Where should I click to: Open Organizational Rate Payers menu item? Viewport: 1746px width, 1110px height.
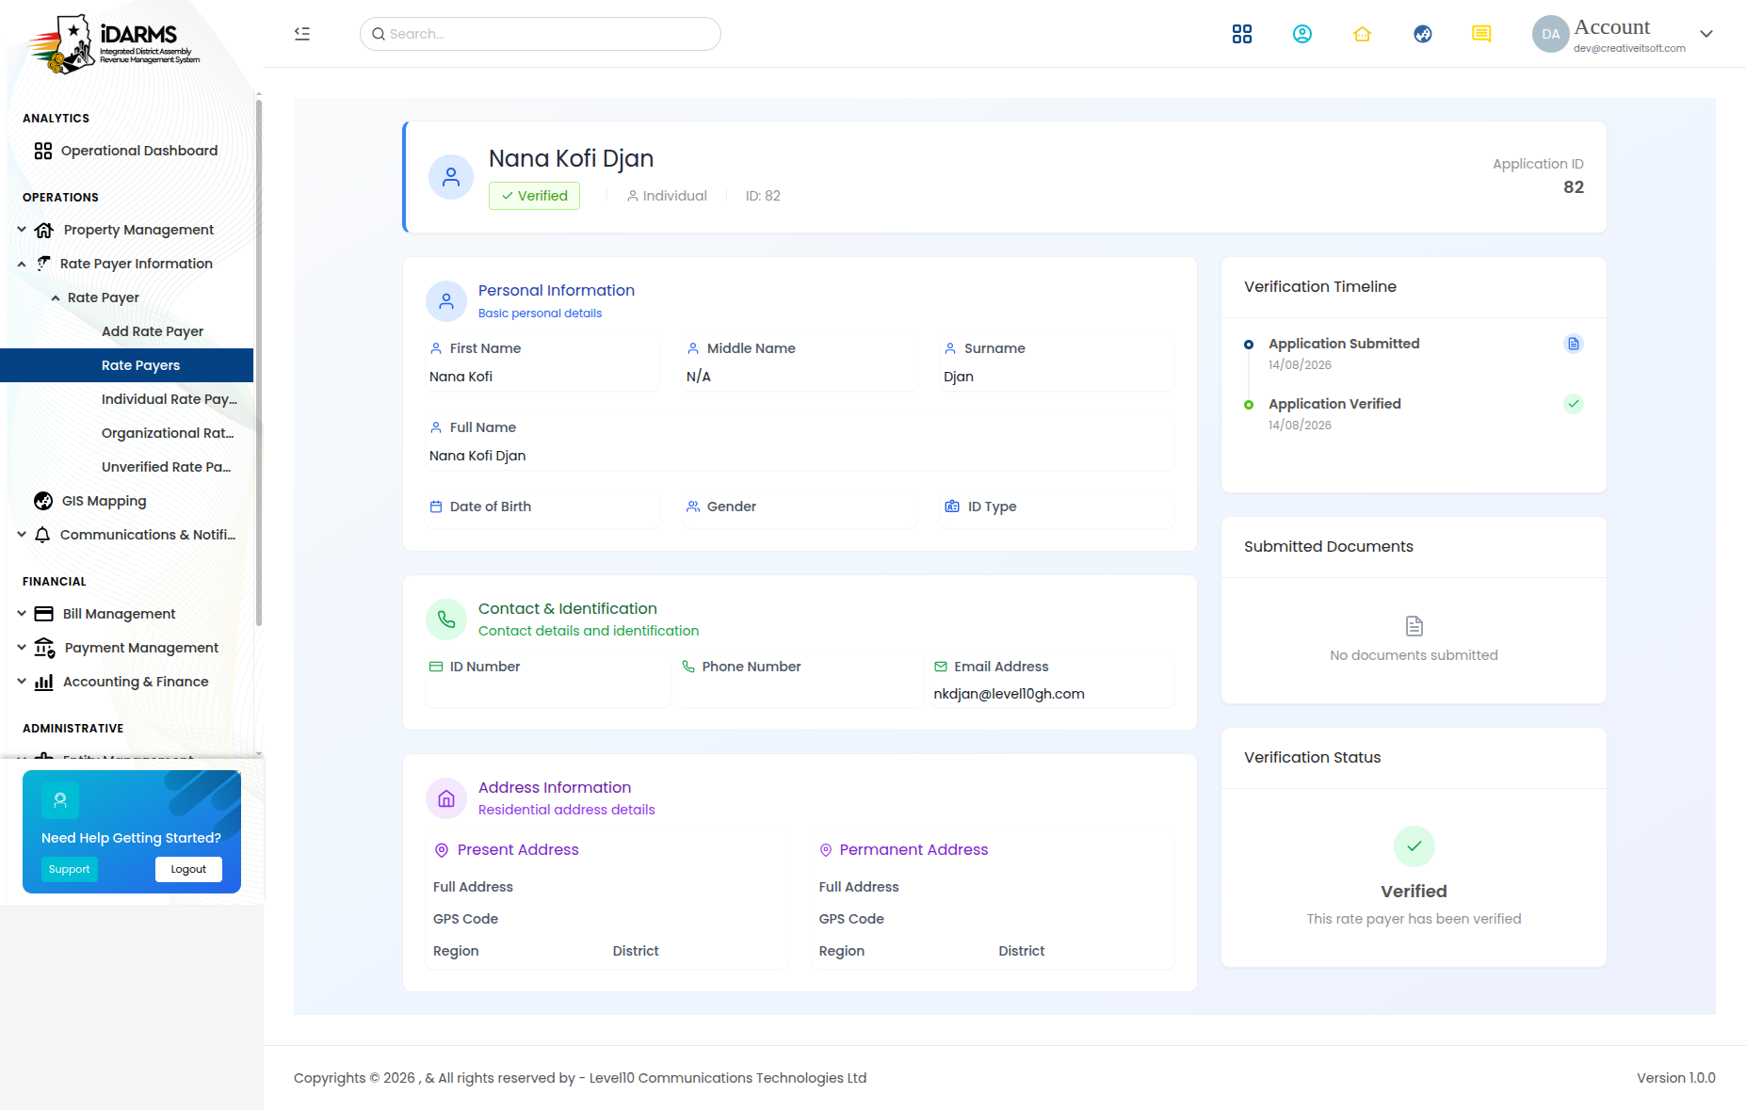coord(168,433)
